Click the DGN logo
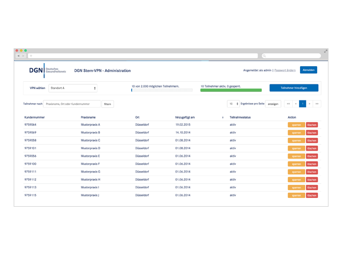Screen dimensions: 342x259 [48, 70]
